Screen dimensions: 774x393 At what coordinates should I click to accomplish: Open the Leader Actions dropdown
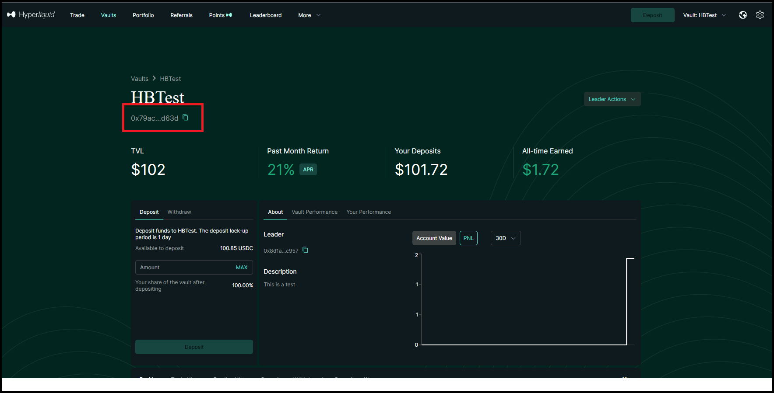tap(612, 99)
